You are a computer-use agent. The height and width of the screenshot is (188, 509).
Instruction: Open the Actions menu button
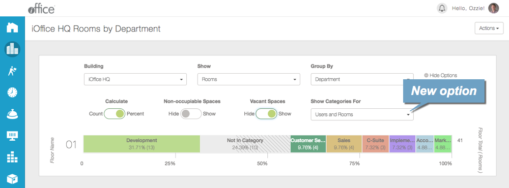click(x=489, y=28)
